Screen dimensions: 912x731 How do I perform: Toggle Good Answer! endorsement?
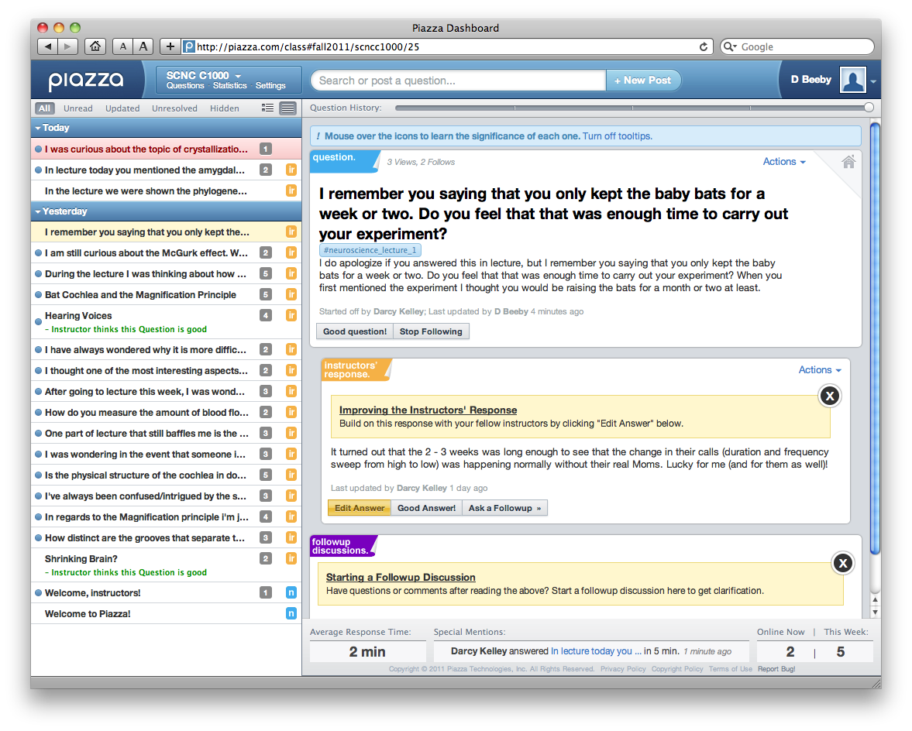tap(426, 508)
